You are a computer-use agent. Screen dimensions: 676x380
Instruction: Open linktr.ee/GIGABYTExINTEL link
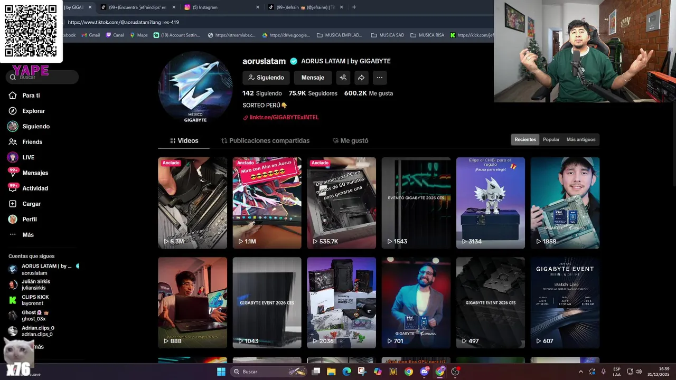point(284,117)
